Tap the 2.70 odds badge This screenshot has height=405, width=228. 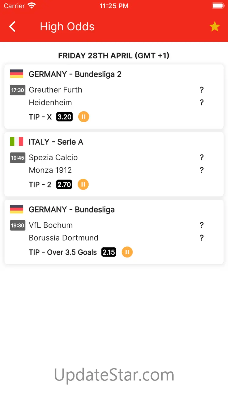64,185
